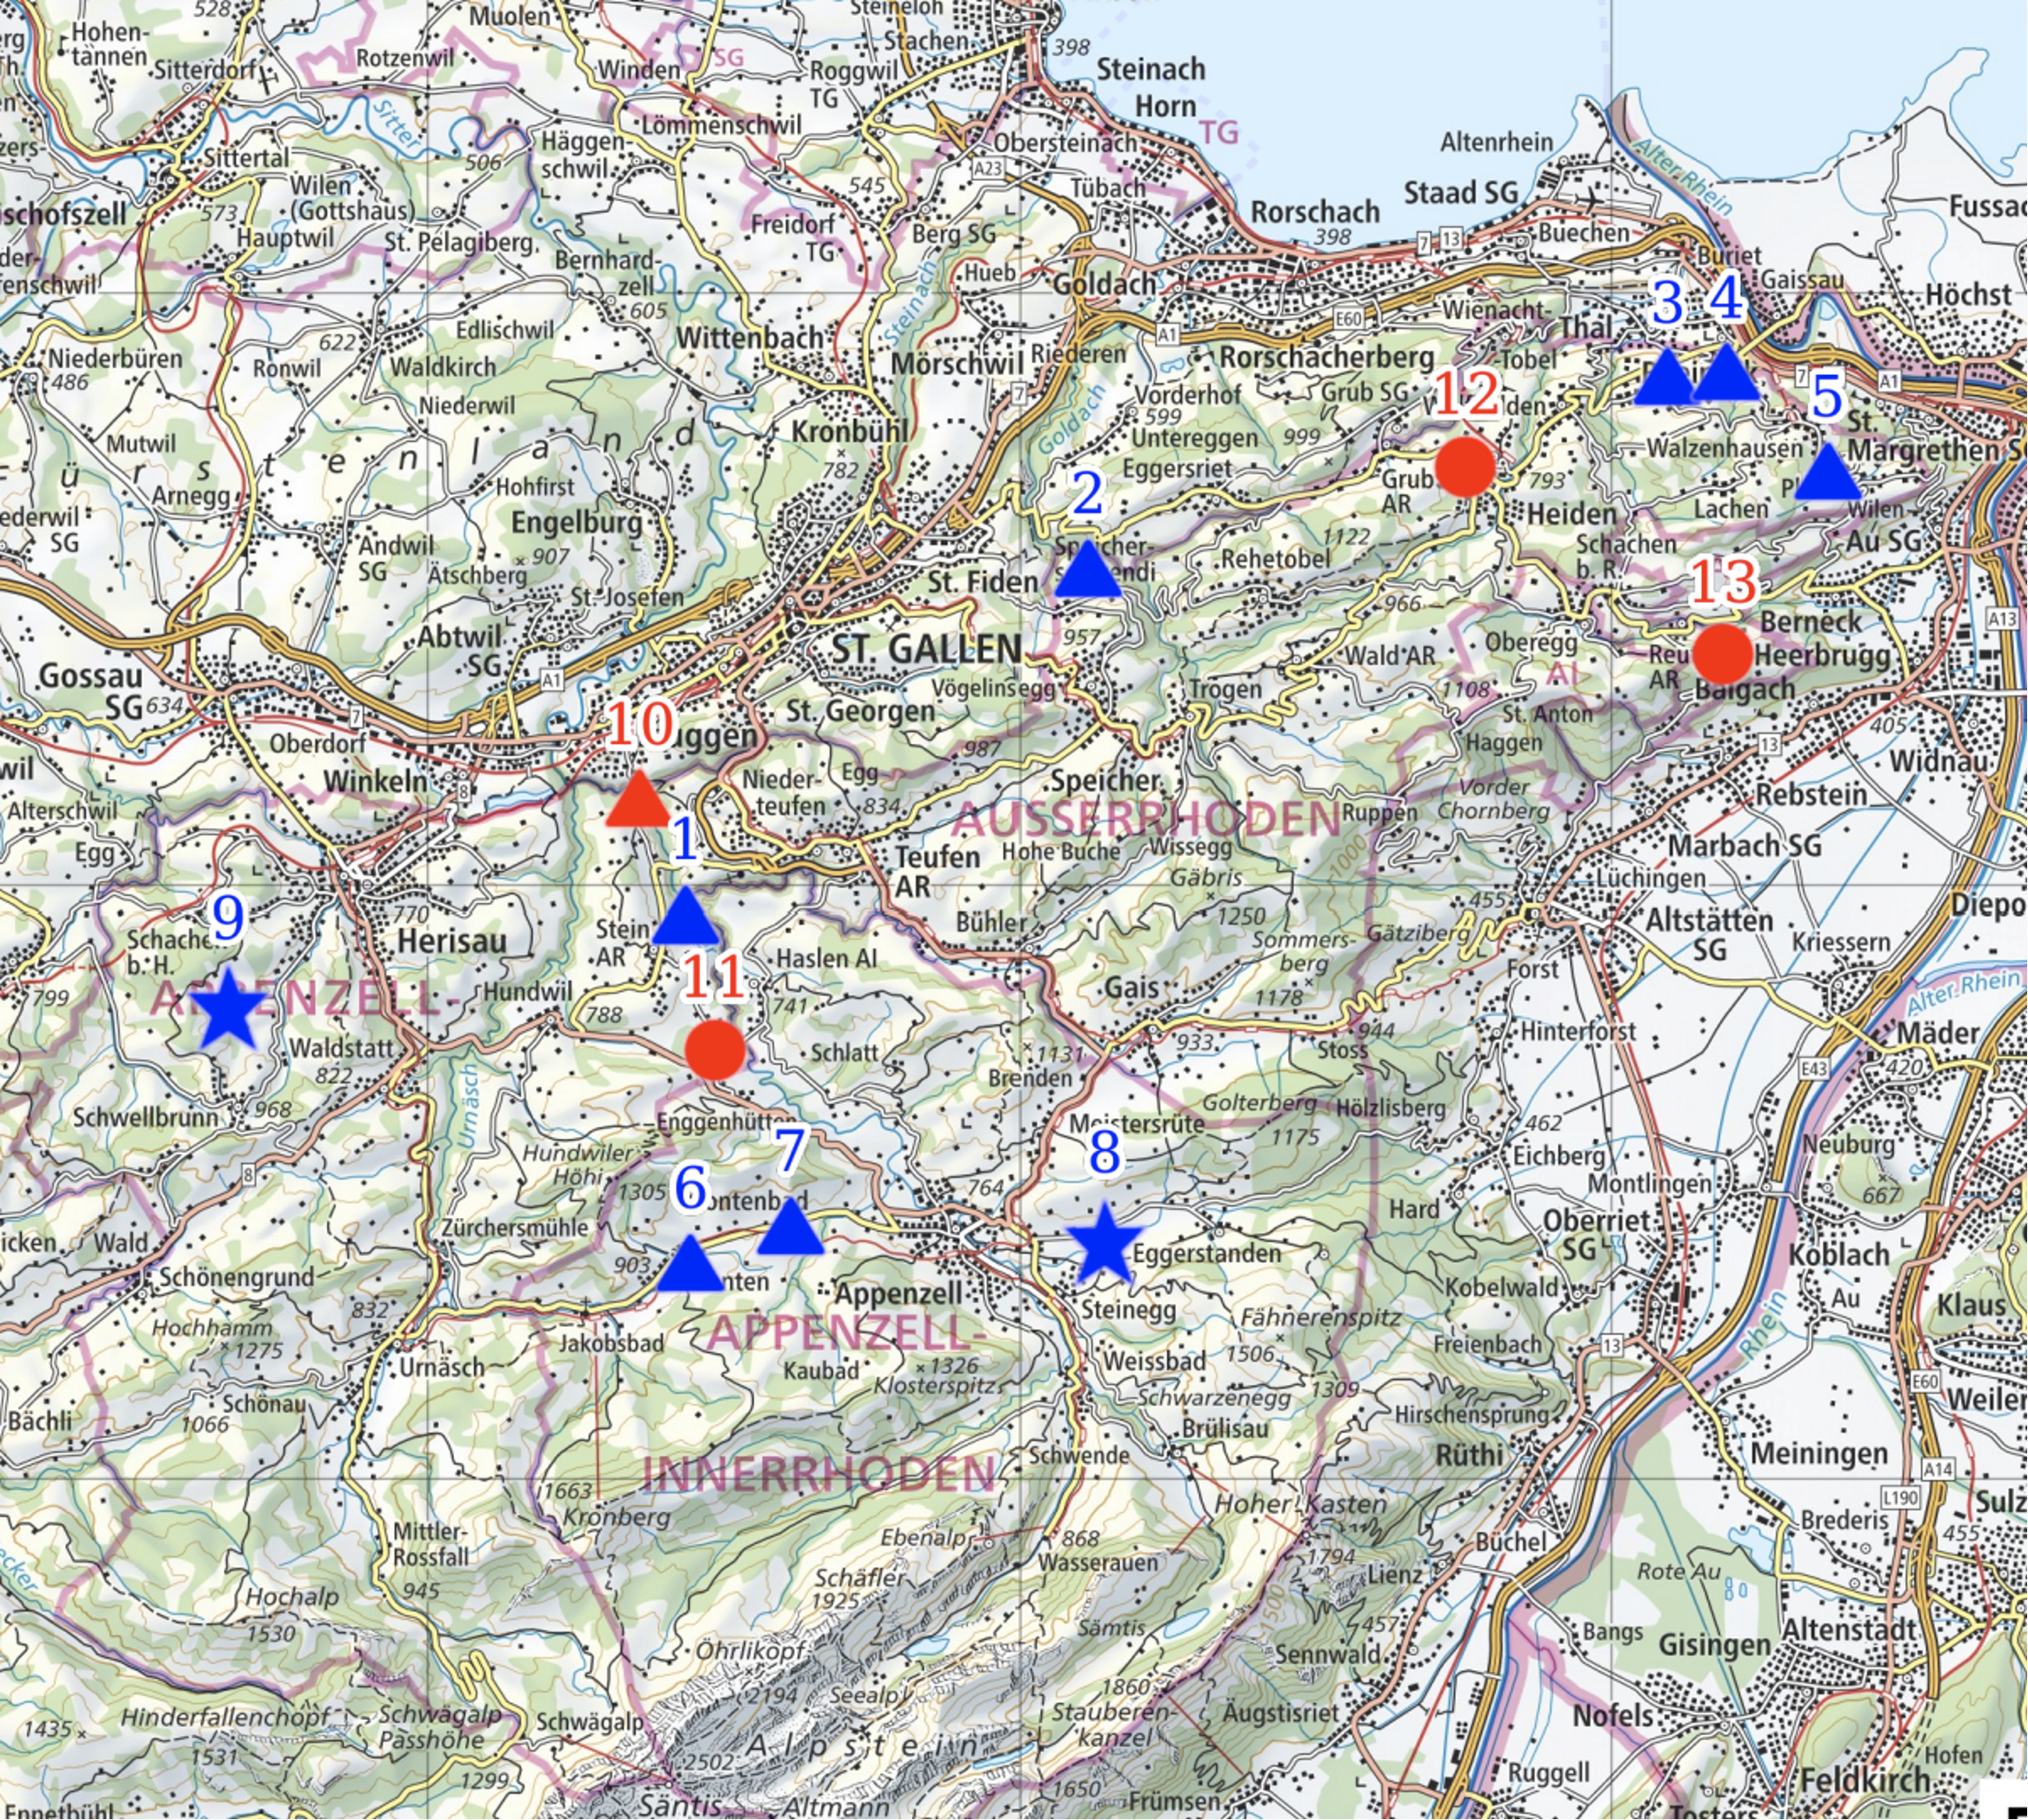This screenshot has height=1820, width=2028.
Task: Select the Rebstein label
Action: click(1811, 794)
